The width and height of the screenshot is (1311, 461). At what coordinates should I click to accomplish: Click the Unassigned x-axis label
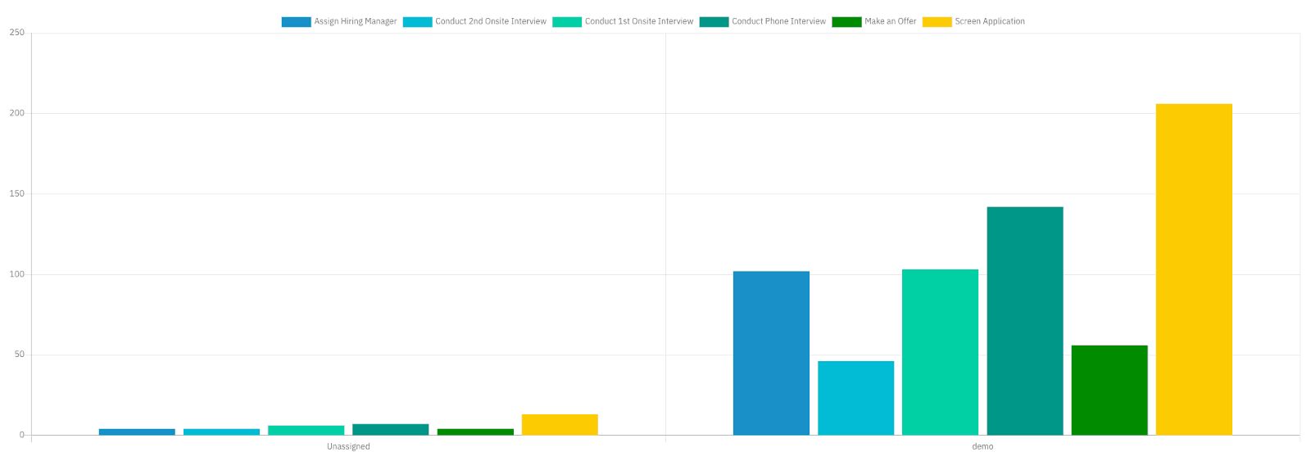point(348,447)
